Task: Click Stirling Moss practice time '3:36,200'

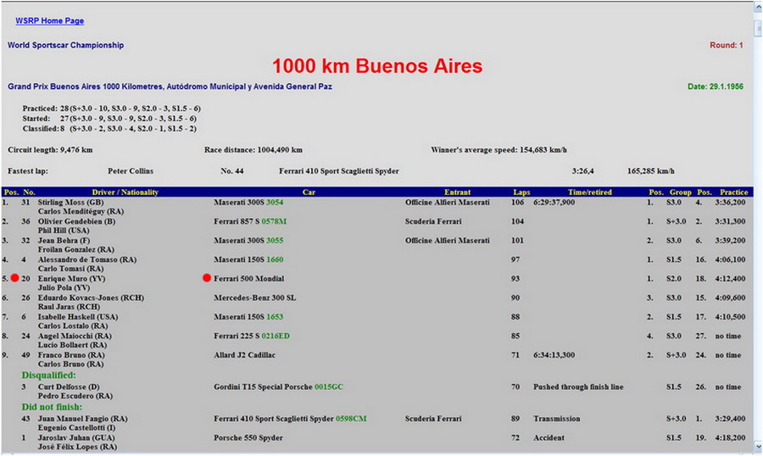Action: point(730,203)
